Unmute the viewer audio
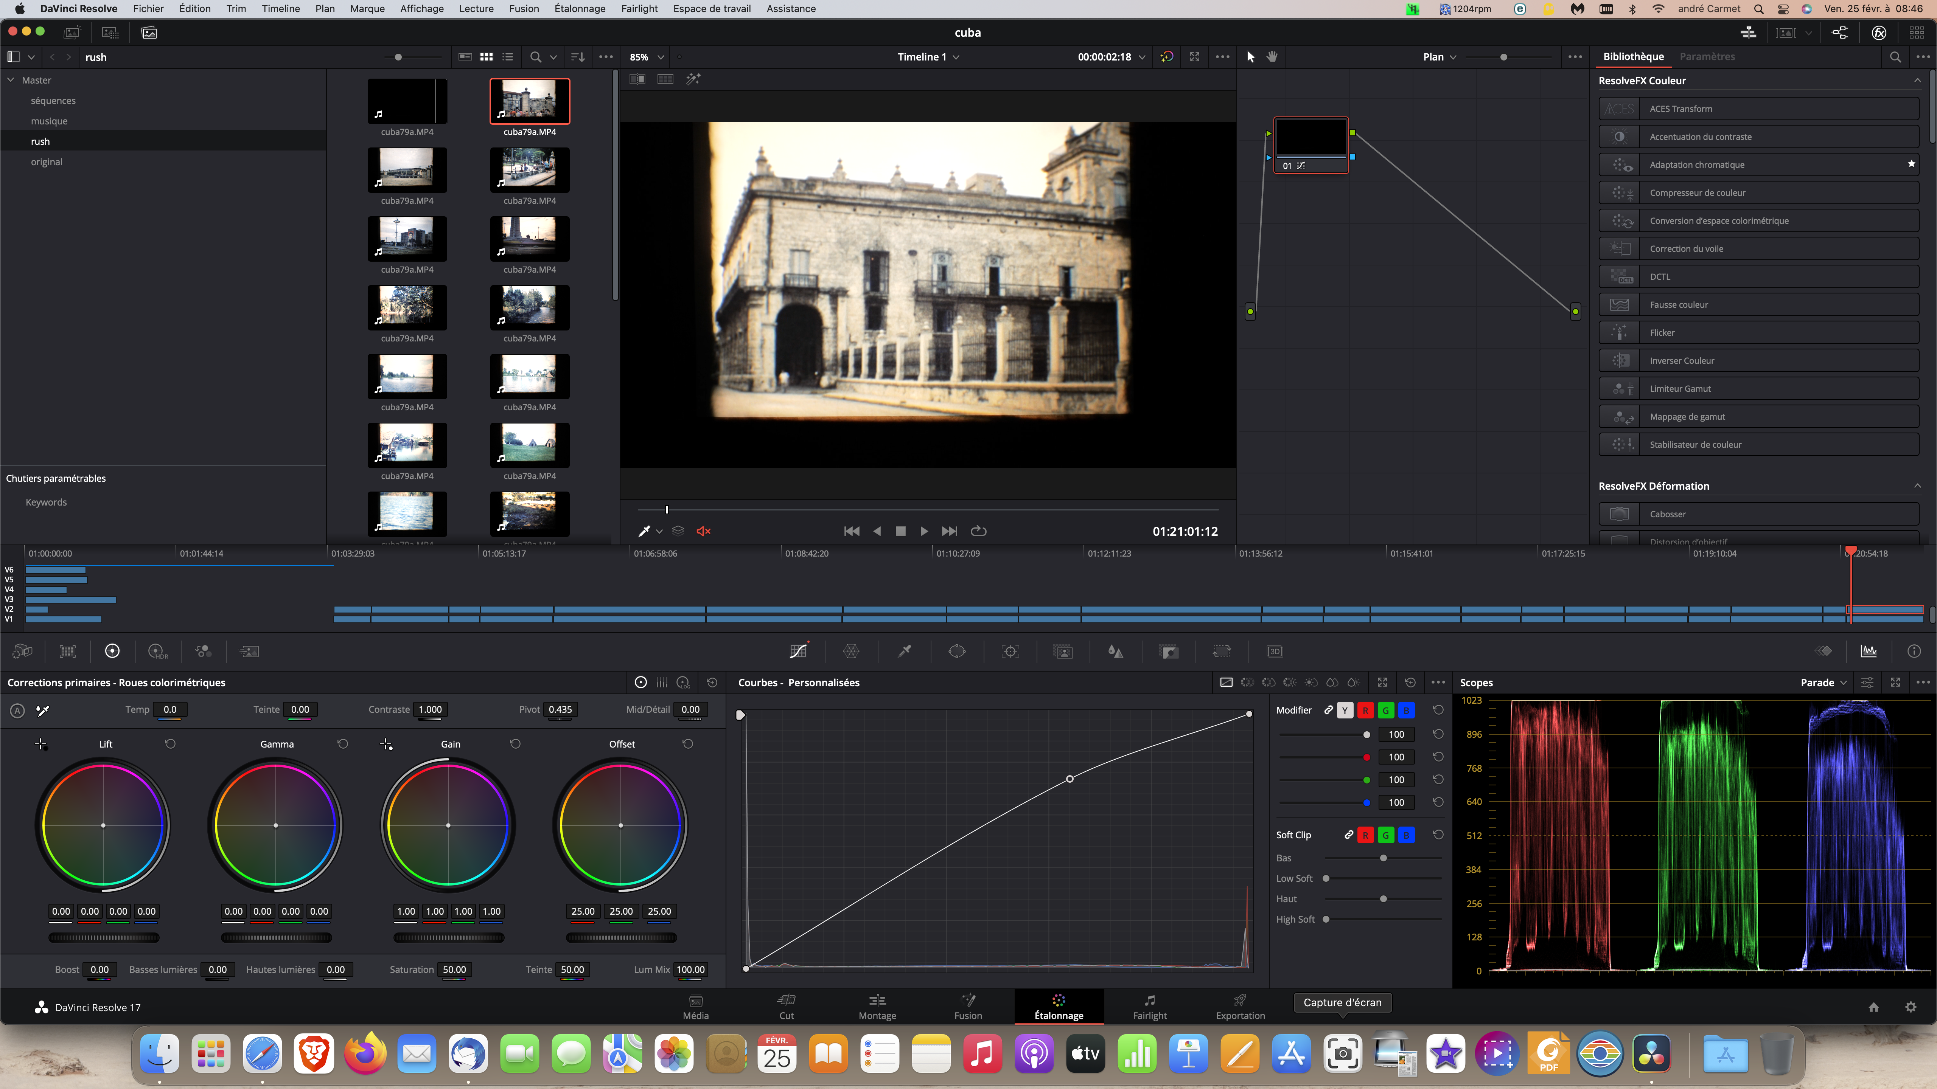Image resolution: width=1937 pixels, height=1089 pixels. tap(704, 531)
